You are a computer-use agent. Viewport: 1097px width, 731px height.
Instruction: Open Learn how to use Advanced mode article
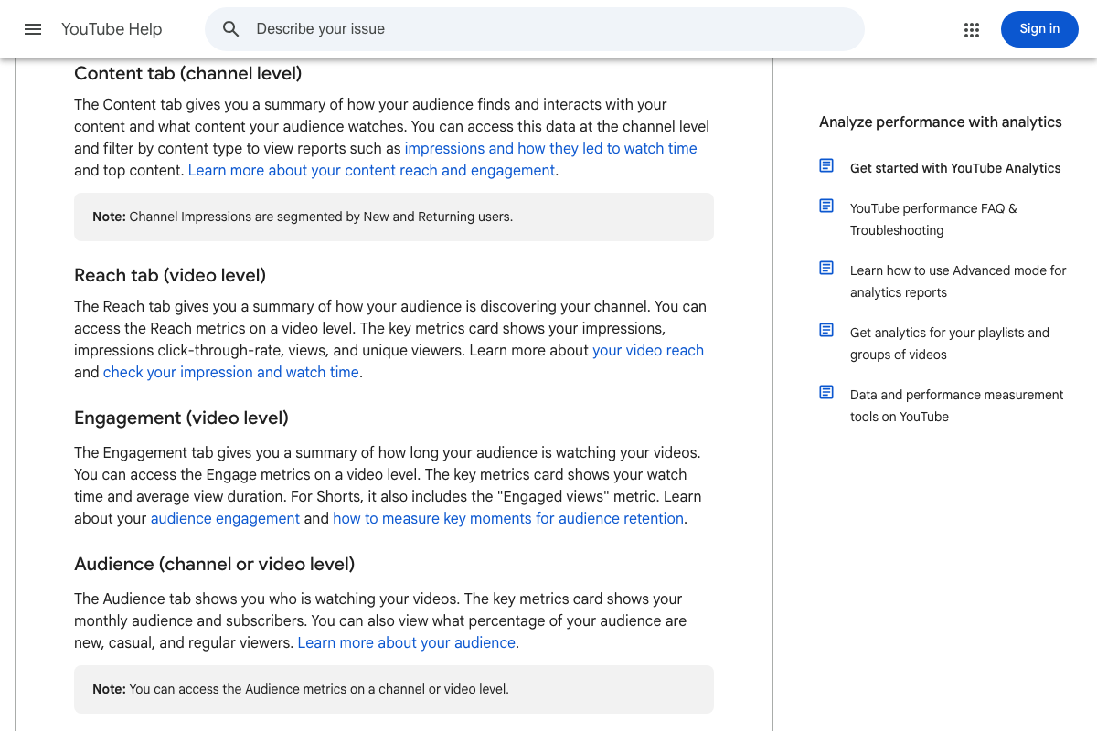point(958,281)
